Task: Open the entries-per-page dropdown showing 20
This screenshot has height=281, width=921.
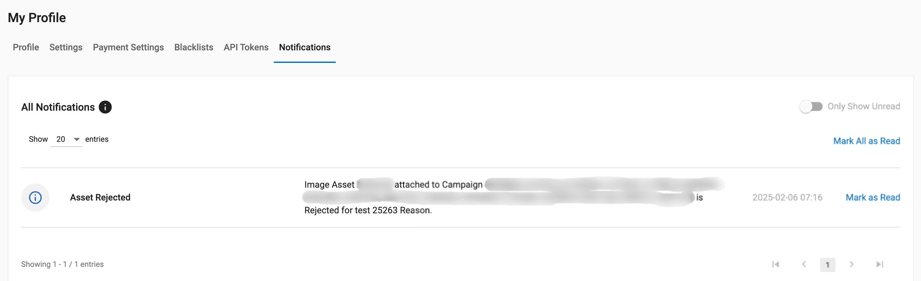Action: (x=67, y=139)
